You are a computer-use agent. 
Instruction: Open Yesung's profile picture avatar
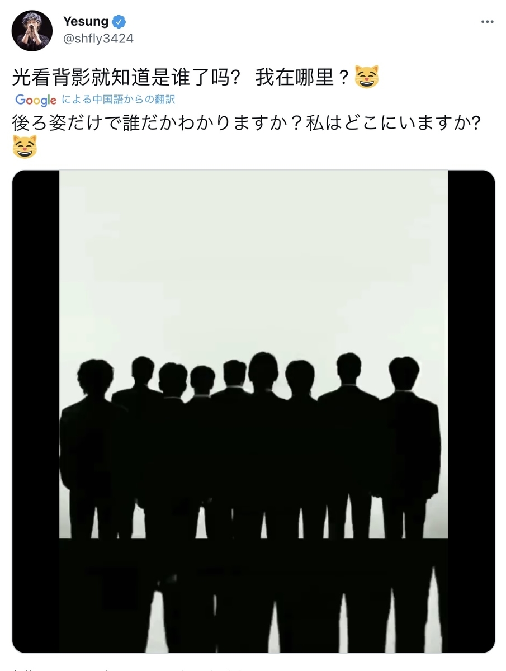point(32,31)
